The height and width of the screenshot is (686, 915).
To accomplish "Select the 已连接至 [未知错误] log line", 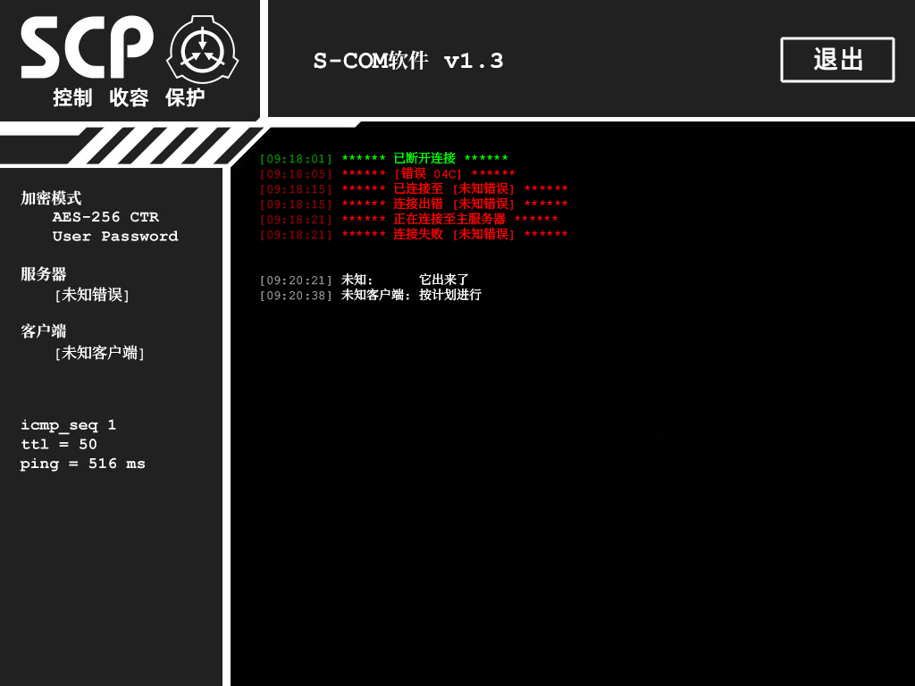I will coord(414,188).
